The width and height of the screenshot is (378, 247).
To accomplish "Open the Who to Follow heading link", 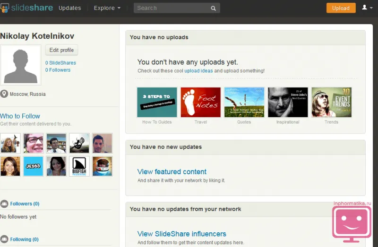I will pos(20,116).
